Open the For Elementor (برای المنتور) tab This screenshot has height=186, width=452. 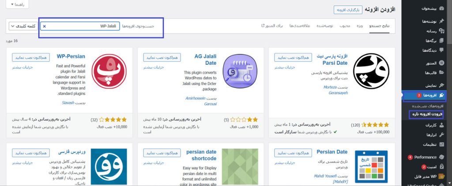click(x=272, y=26)
